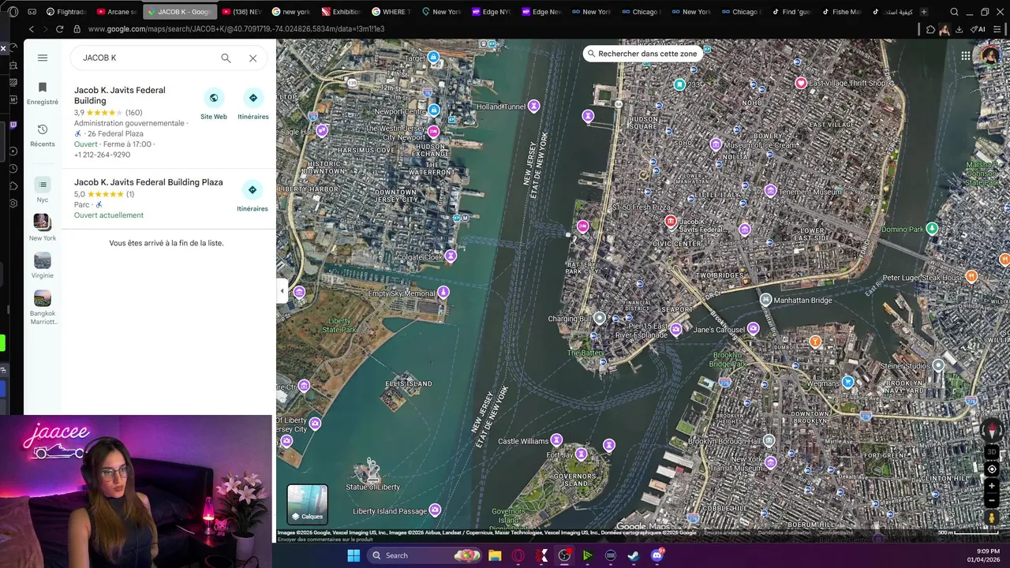The image size is (1010, 568).
Task: Select the Virginie recent thumbnail
Action: pos(43,265)
